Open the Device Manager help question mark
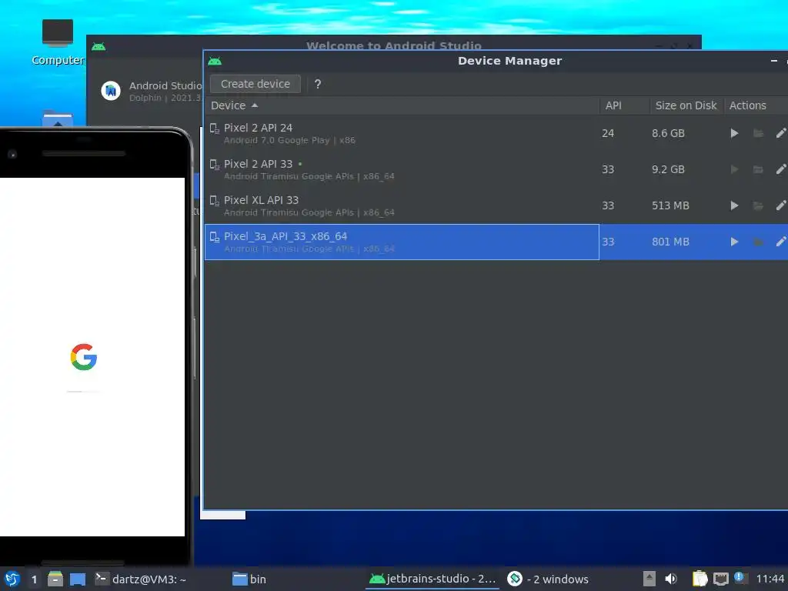 [x=318, y=84]
